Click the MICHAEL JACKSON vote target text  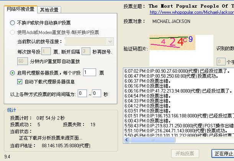[171, 21]
